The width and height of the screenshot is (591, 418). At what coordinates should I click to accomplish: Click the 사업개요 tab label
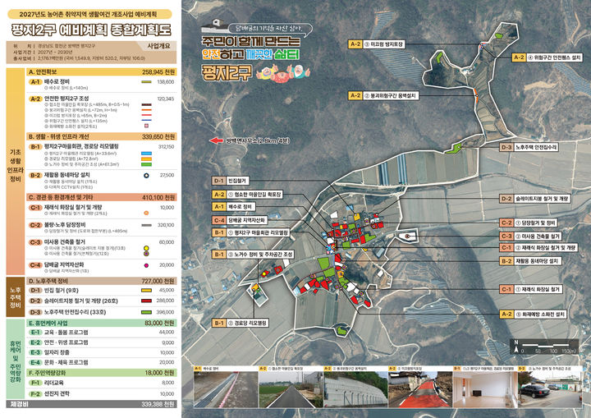pyautogui.click(x=158, y=46)
